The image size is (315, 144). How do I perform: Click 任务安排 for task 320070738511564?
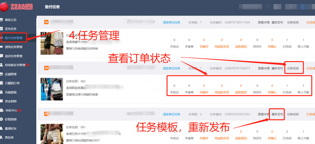[x=293, y=22]
